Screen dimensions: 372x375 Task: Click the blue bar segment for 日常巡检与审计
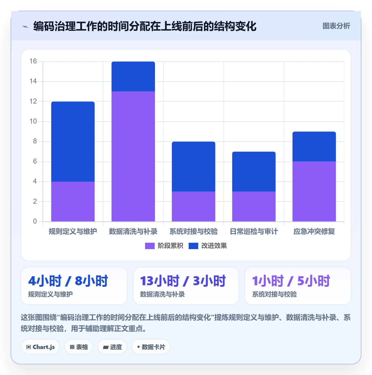pyautogui.click(x=254, y=172)
